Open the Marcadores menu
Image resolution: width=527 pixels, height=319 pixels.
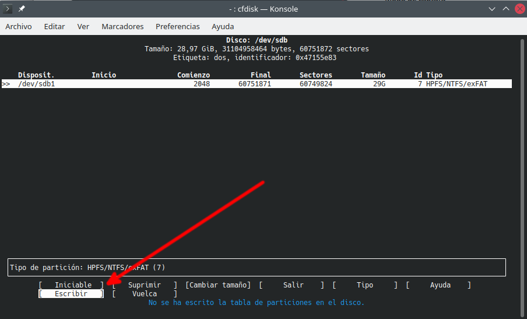pos(122,26)
